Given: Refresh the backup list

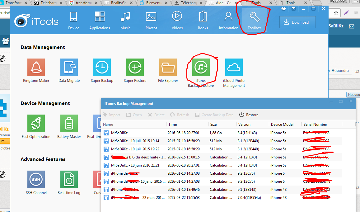Looking at the screenshot, I should point(180,115).
